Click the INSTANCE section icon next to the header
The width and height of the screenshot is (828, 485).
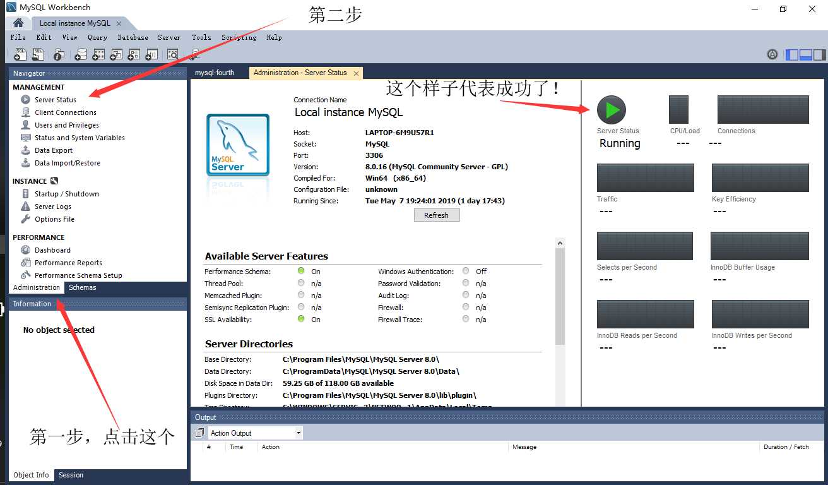54,181
